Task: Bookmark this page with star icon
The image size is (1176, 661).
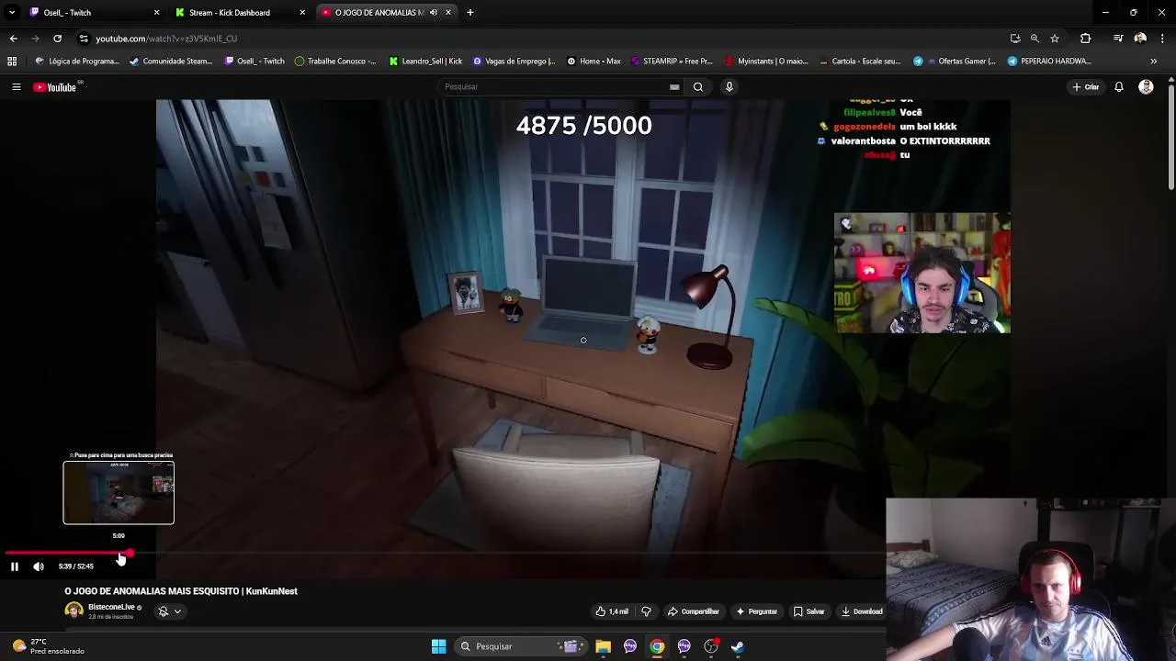Action: 1055,39
